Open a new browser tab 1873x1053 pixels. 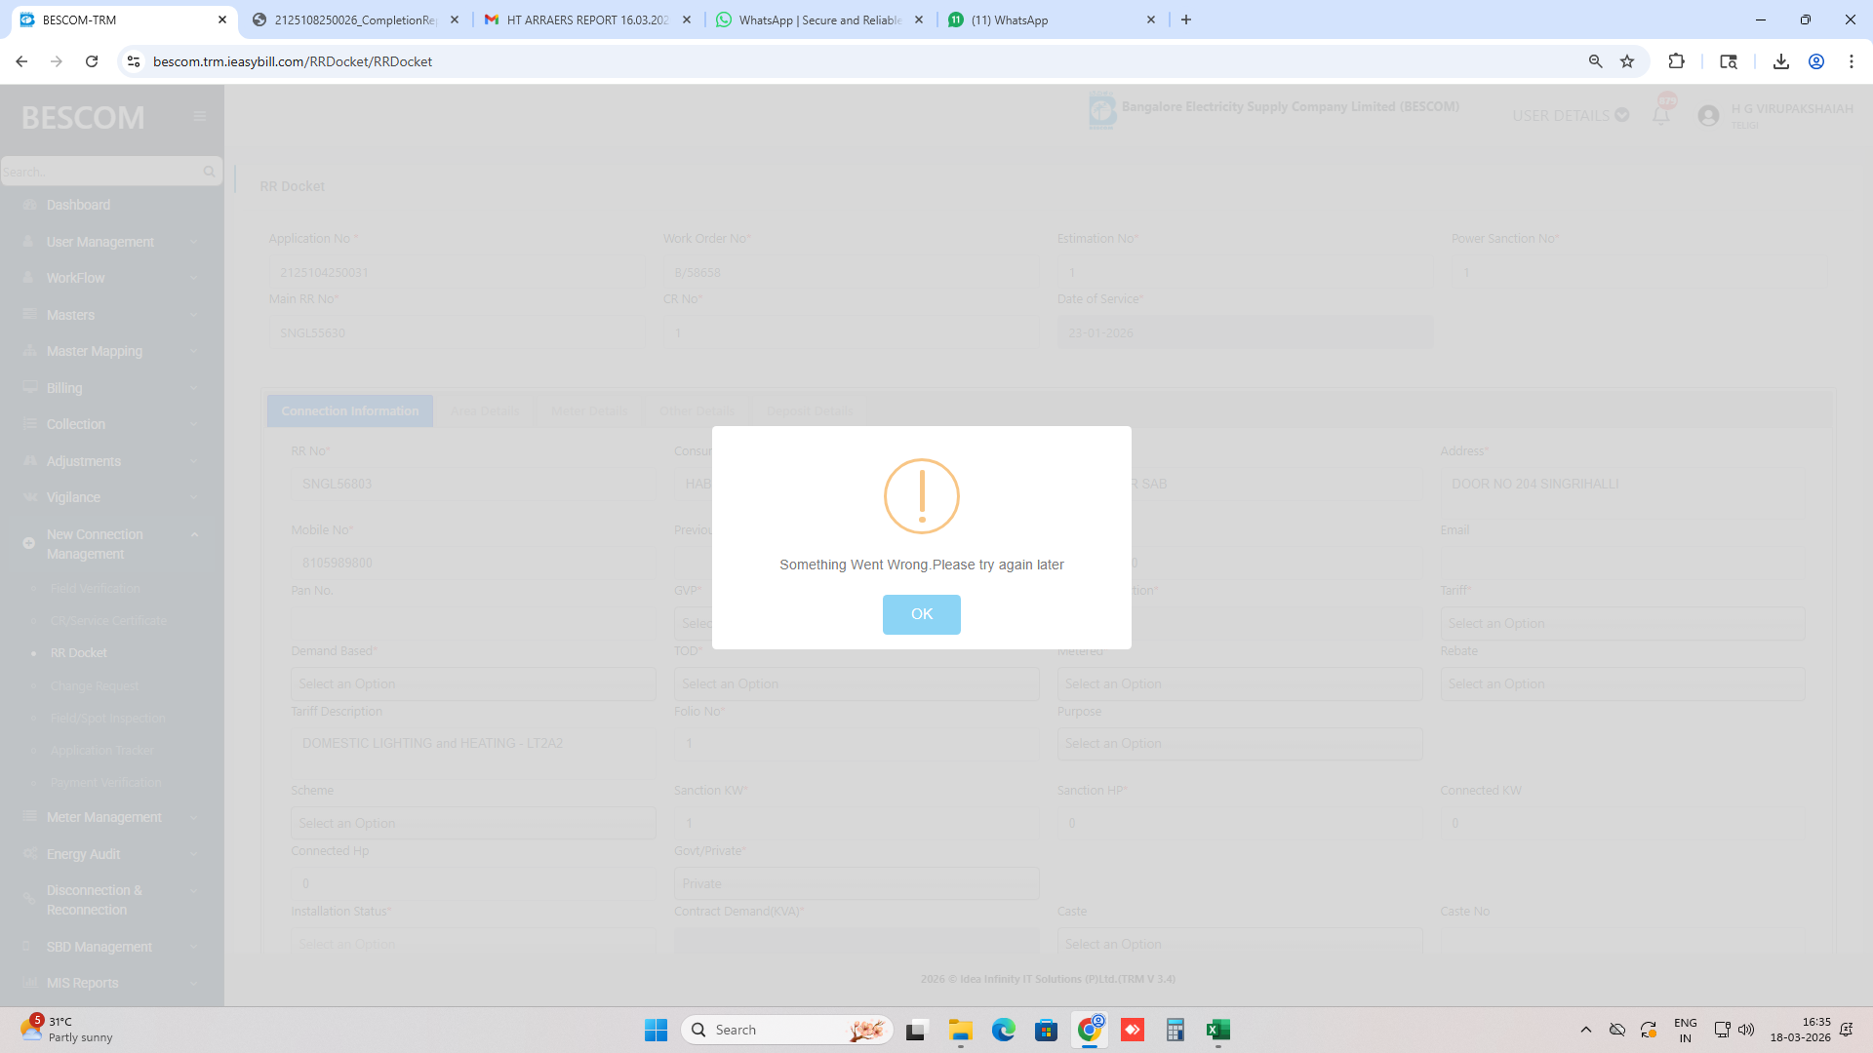(1186, 19)
